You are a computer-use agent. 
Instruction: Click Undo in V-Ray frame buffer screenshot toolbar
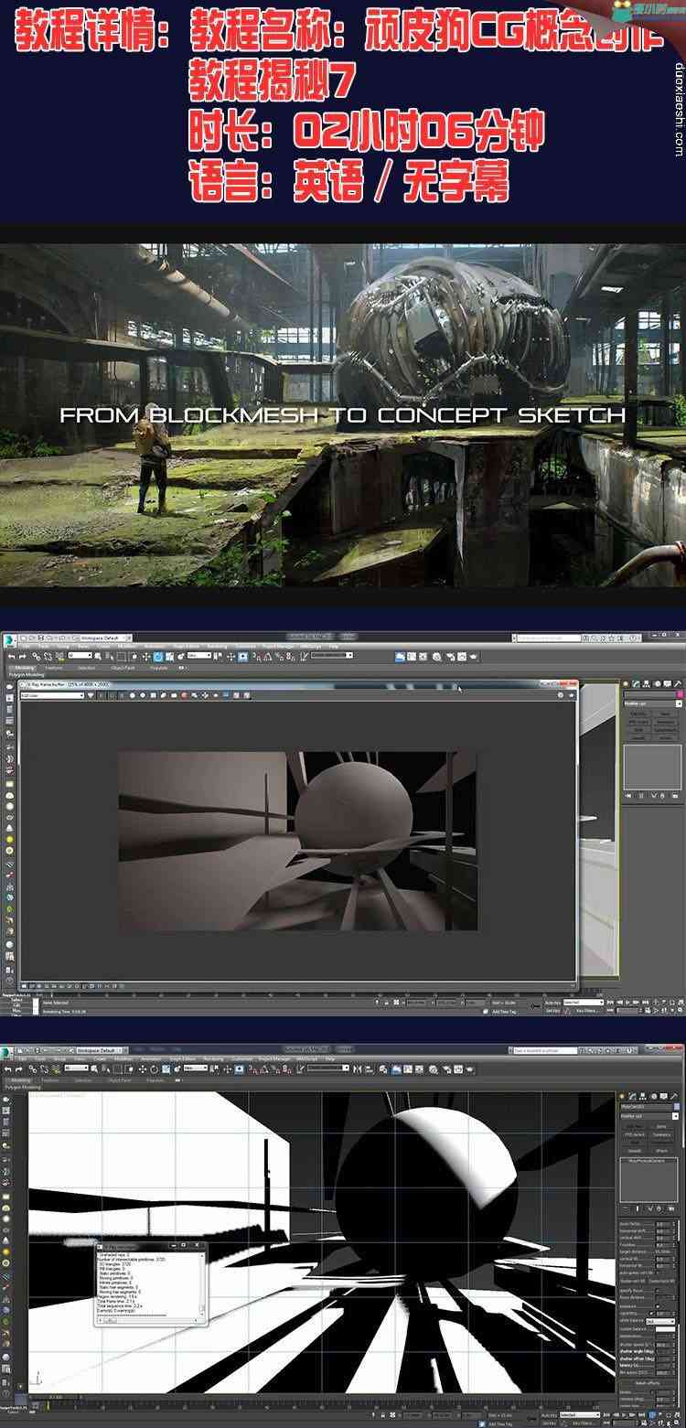coord(10,655)
